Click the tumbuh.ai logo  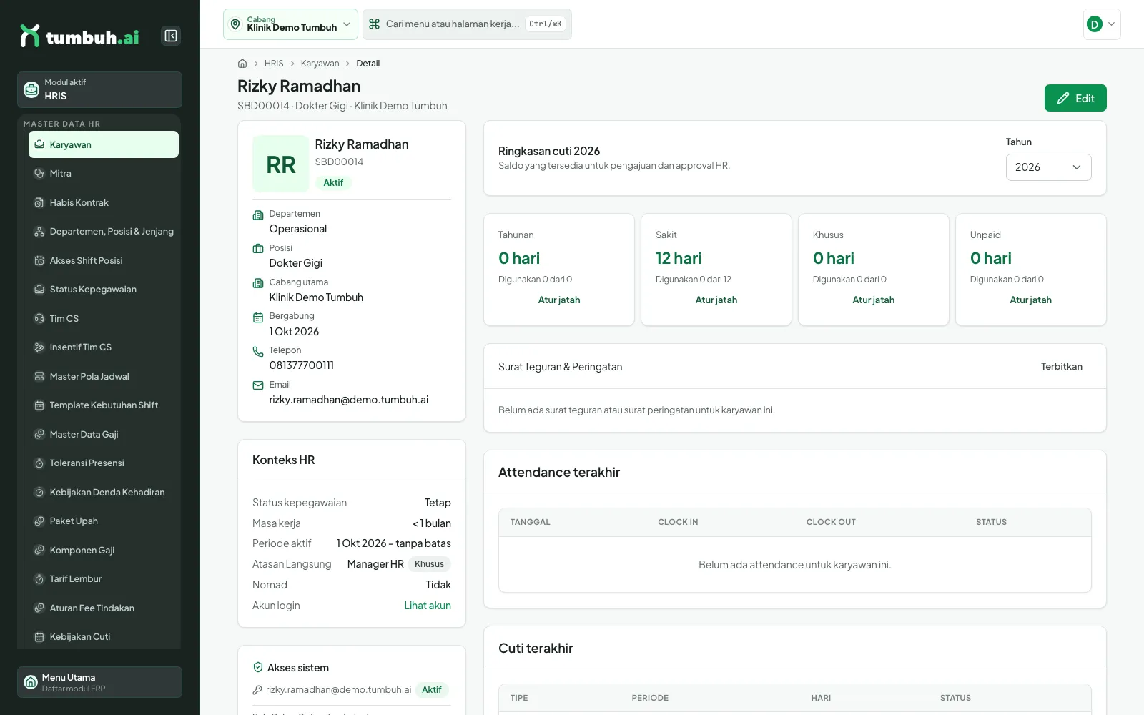pos(79,36)
